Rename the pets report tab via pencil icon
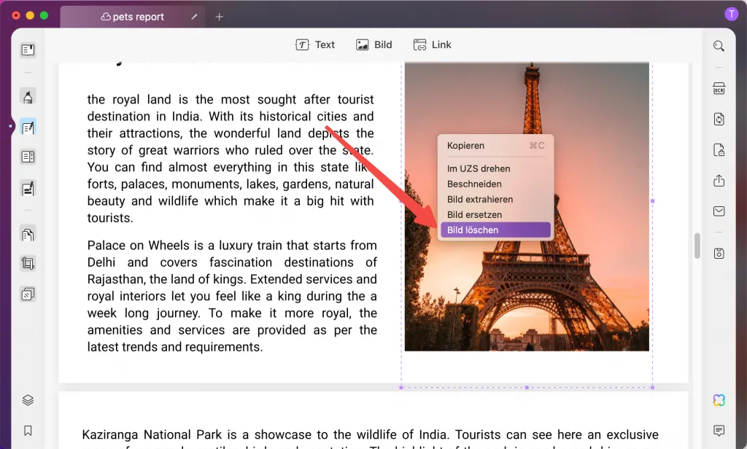The width and height of the screenshot is (747, 449). [194, 15]
